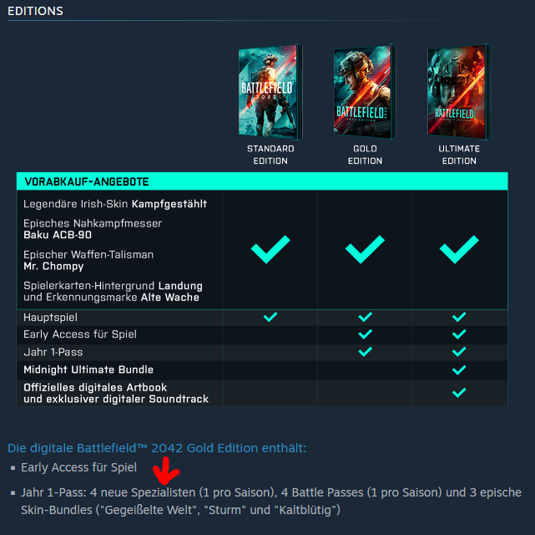Click the Midnight Ultimate Bundle row label
The width and height of the screenshot is (535, 535).
pos(88,369)
